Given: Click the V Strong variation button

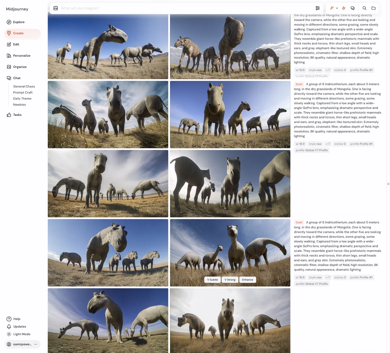Looking at the screenshot, I should point(230,280).
